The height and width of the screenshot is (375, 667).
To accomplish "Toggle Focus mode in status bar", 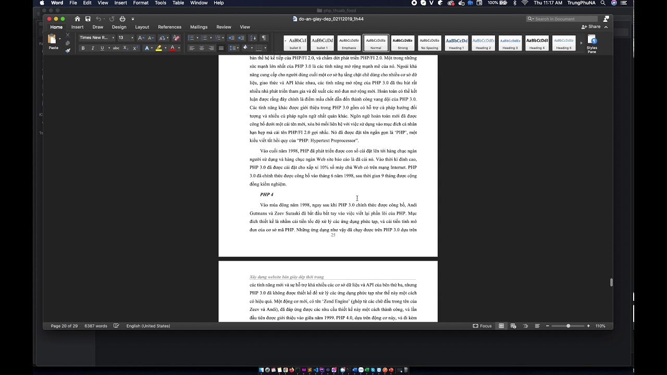I will [482, 326].
